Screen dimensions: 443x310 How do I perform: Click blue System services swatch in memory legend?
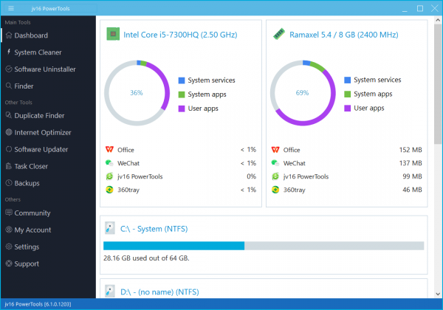(347, 80)
